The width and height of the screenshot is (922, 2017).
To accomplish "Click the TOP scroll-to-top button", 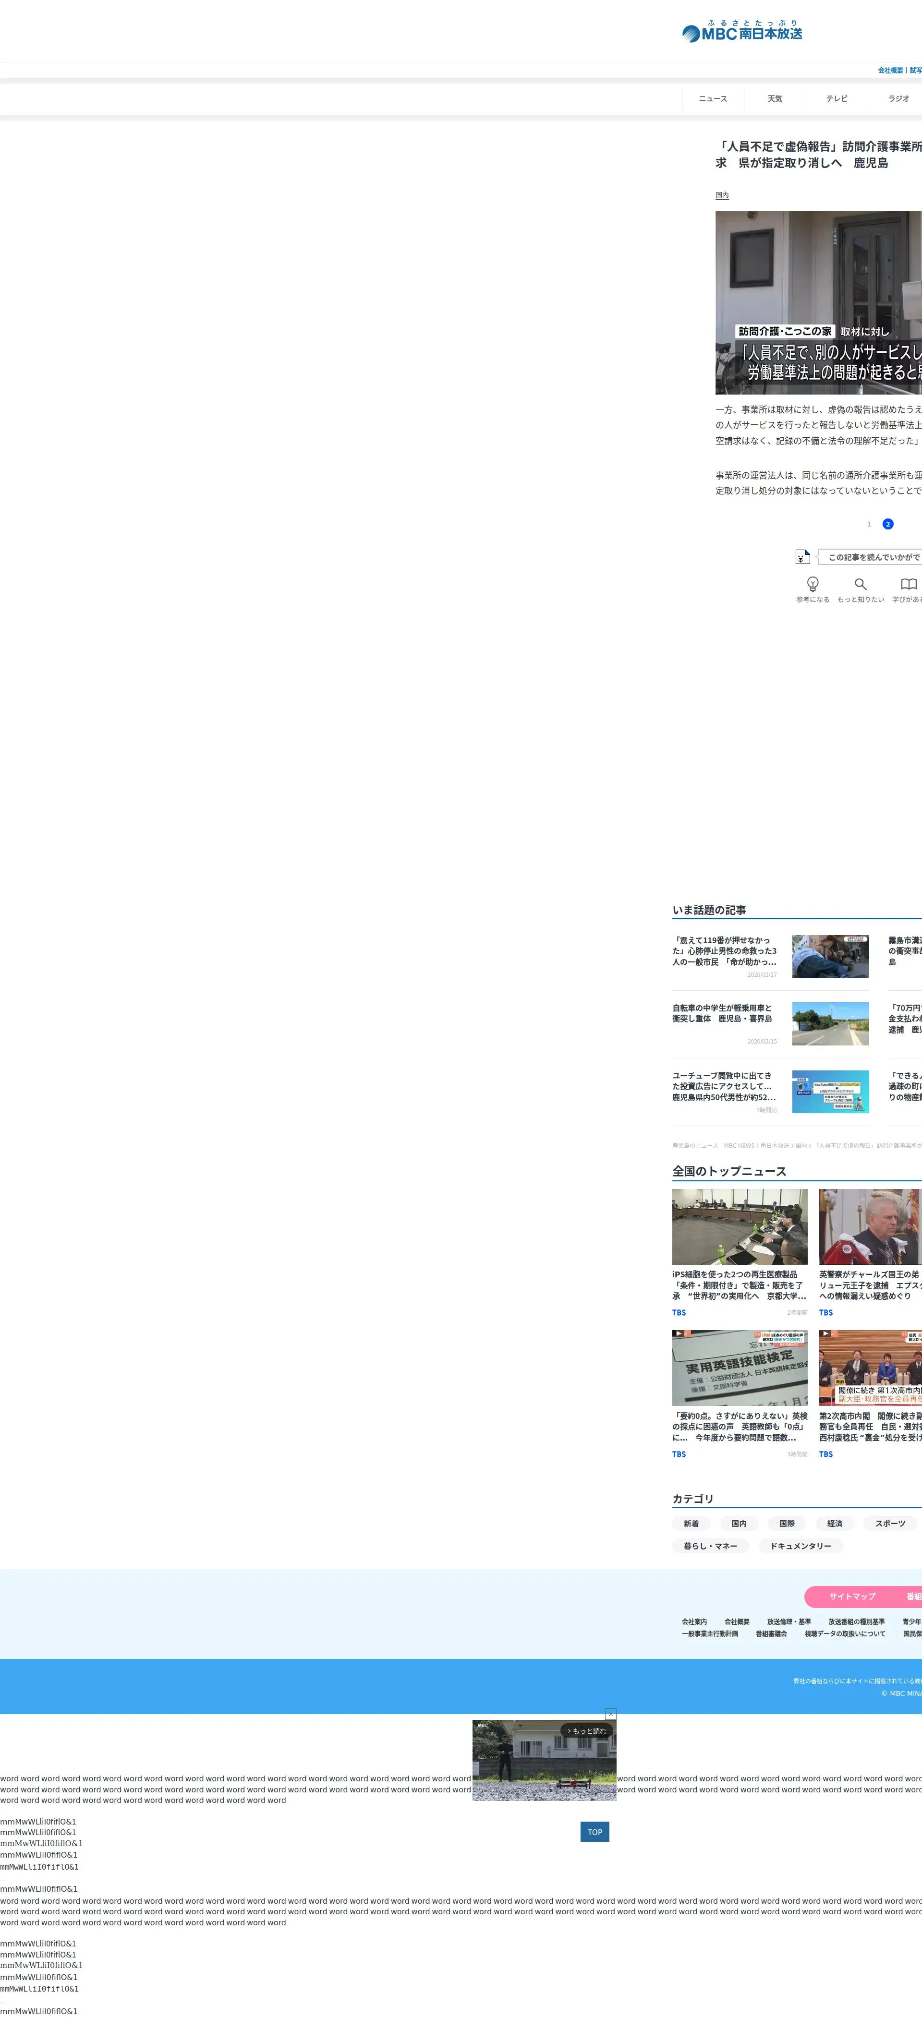I will [x=594, y=1831].
